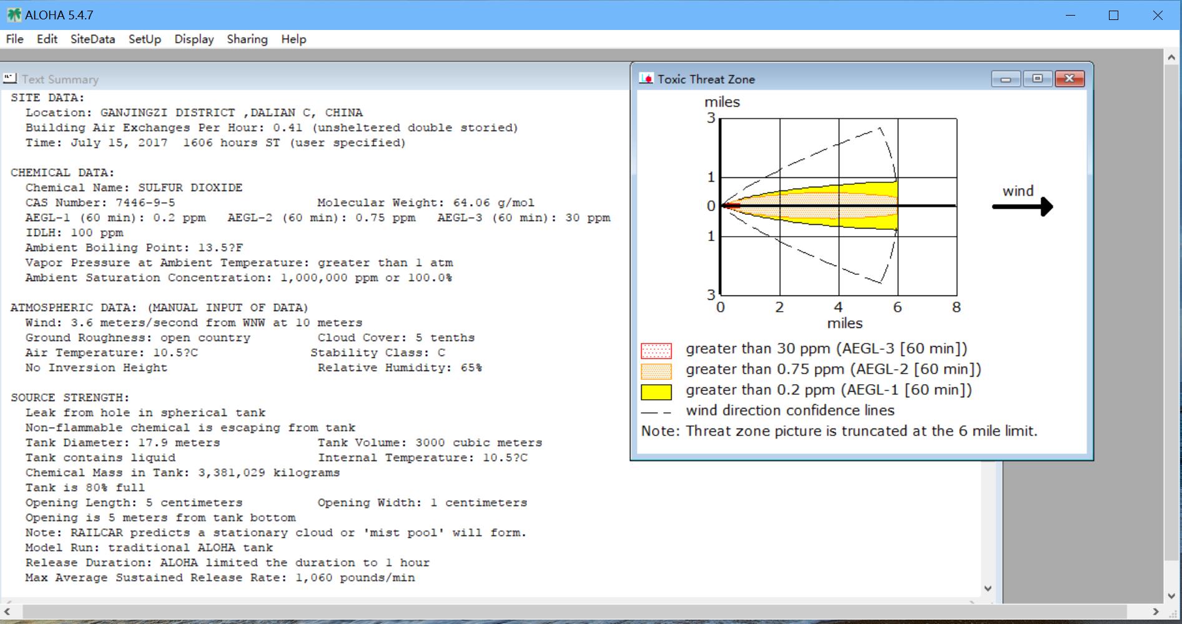Open the Help menu

click(x=293, y=39)
